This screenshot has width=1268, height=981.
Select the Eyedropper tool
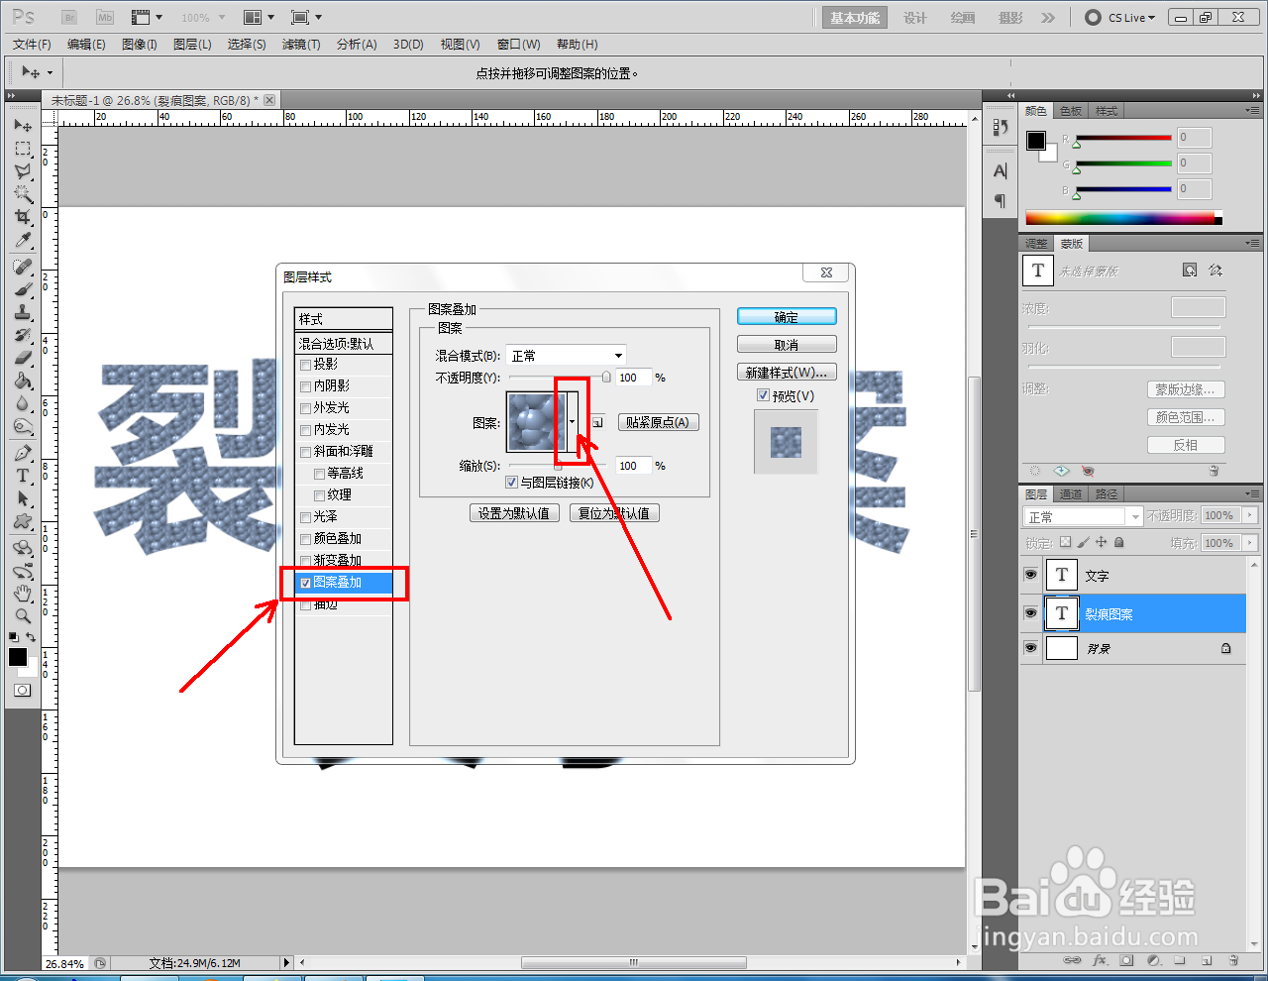click(22, 241)
